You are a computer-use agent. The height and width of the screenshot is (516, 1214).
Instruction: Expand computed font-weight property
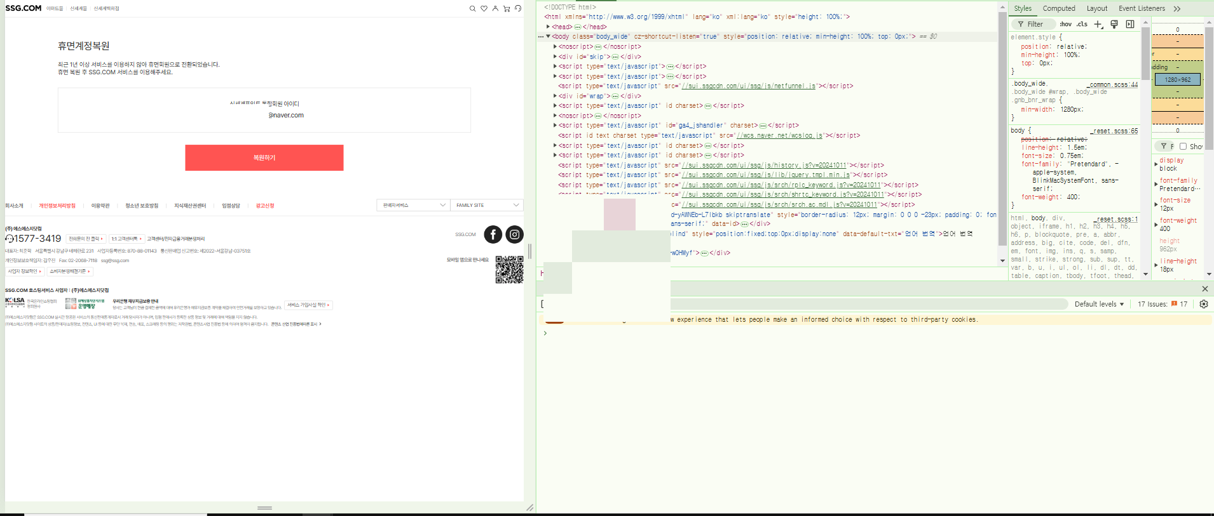(x=1156, y=225)
